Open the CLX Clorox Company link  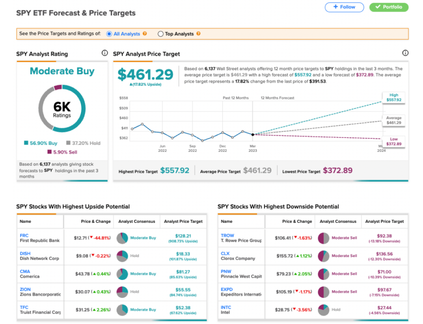tap(238, 256)
